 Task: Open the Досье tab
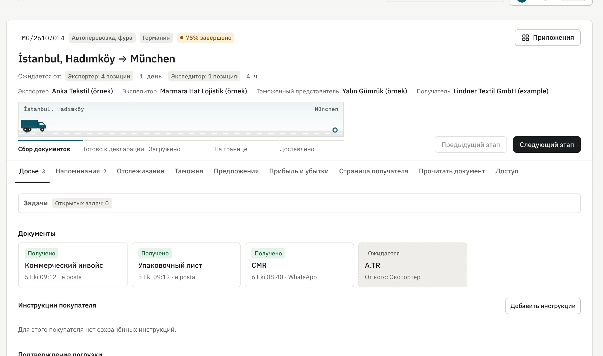click(x=32, y=171)
